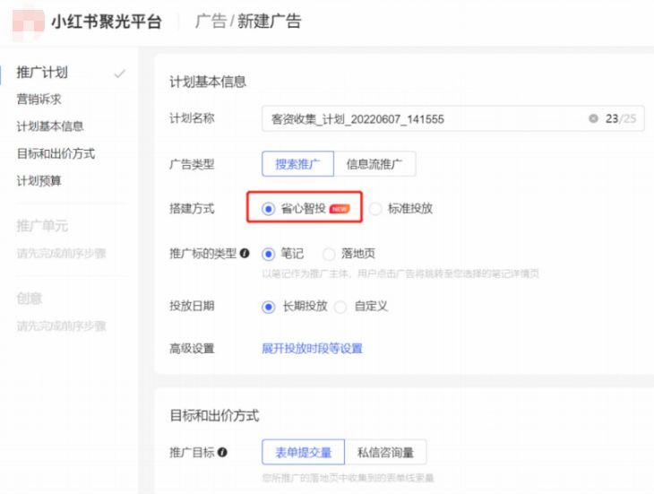This screenshot has width=654, height=494.
Task: Click 新建广告 breadcrumb text
Action: coord(270,21)
